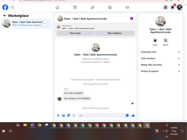The width and height of the screenshot is (187, 140).
Task: Choose a sticker from sticker icon
Action: click(x=69, y=115)
